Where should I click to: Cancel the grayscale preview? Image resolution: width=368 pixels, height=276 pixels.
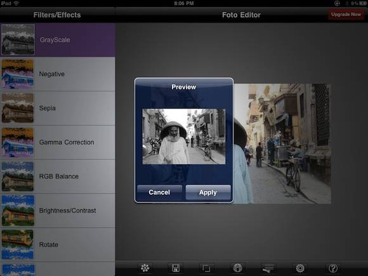(x=159, y=192)
